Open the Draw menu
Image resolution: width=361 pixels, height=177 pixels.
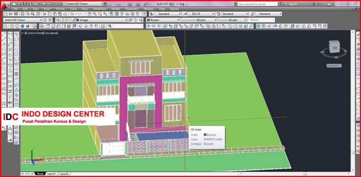point(85,9)
